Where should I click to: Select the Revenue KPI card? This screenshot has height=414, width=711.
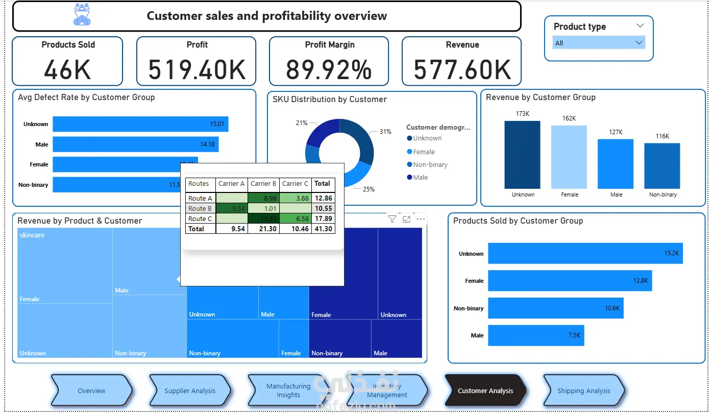pos(462,61)
